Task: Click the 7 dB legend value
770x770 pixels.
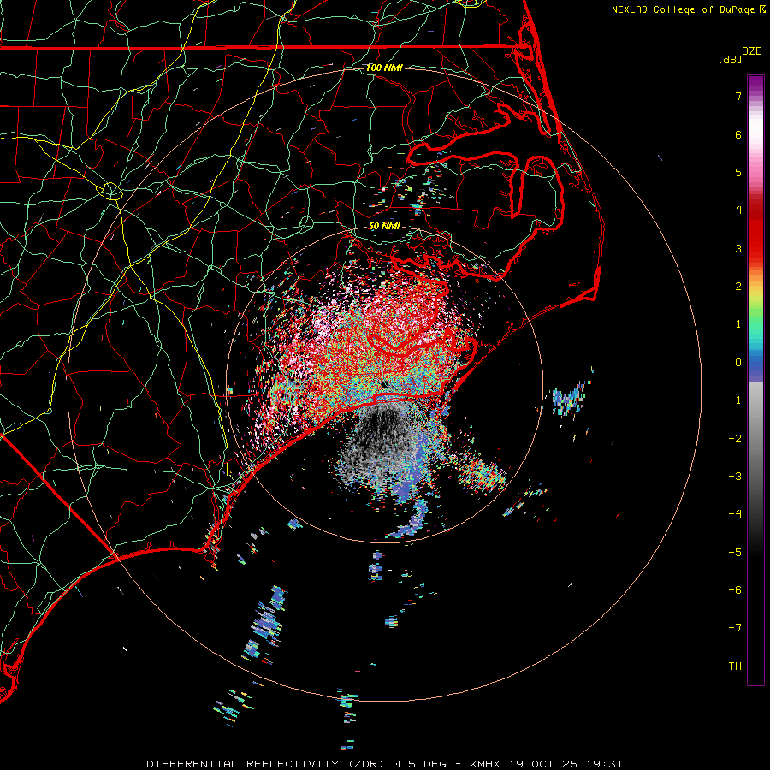Action: coord(738,96)
